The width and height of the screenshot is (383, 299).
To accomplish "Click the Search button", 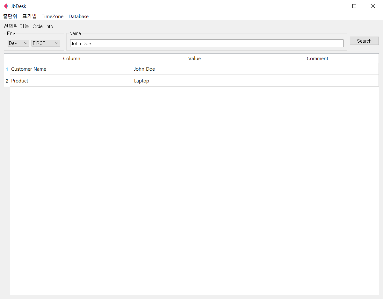I will pyautogui.click(x=364, y=41).
